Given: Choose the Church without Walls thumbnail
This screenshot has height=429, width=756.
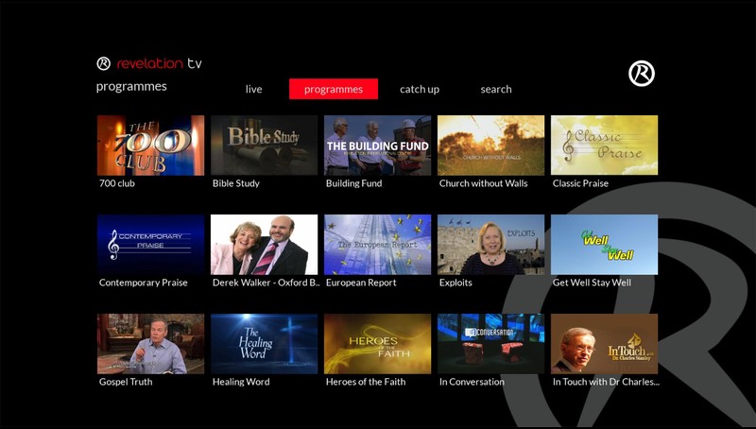Looking at the screenshot, I should click(490, 145).
